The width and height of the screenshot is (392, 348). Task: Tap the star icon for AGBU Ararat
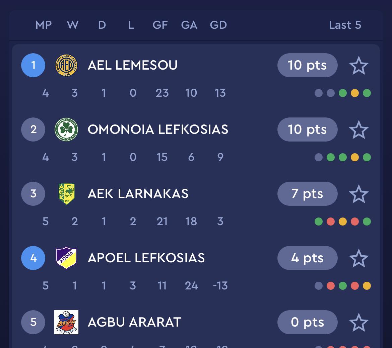pos(359,322)
